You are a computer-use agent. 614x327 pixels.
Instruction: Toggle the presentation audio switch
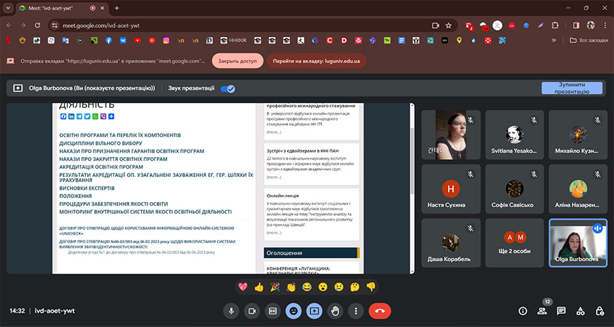coord(227,89)
